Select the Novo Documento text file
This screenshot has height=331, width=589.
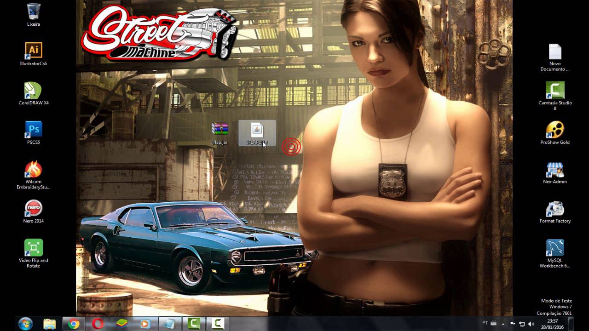click(x=555, y=57)
